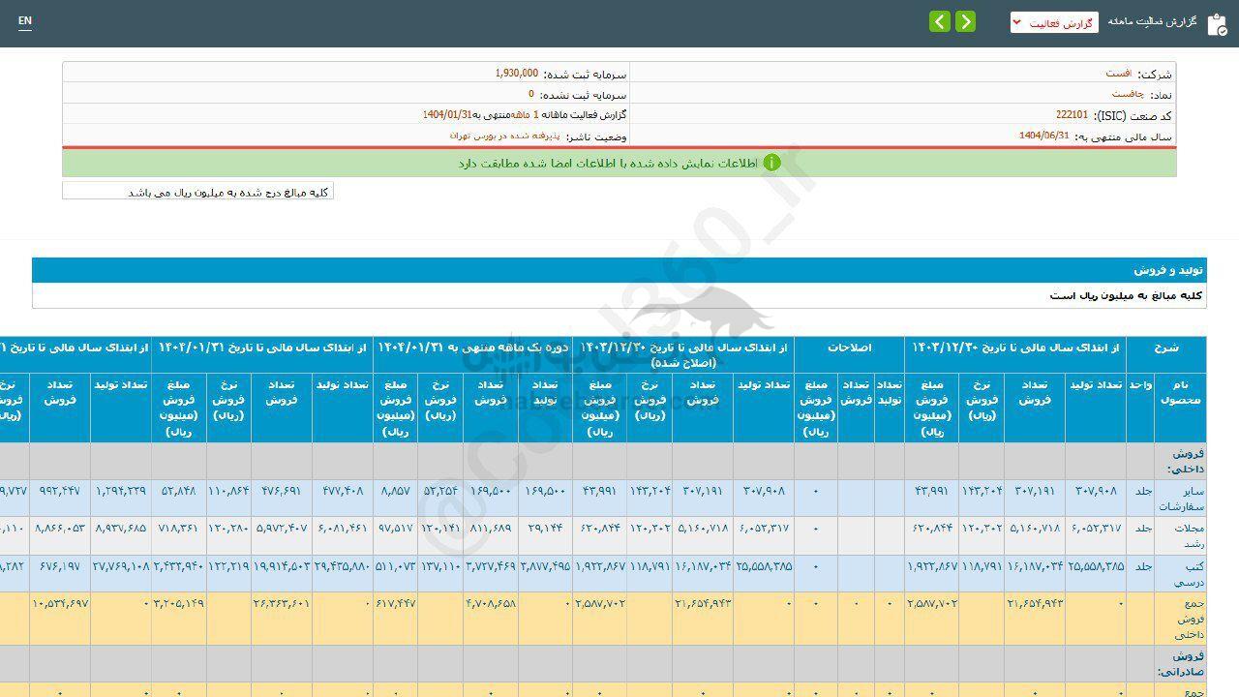Image resolution: width=1239 pixels, height=697 pixels.
Task: Click company name افست
Action: (1117, 74)
